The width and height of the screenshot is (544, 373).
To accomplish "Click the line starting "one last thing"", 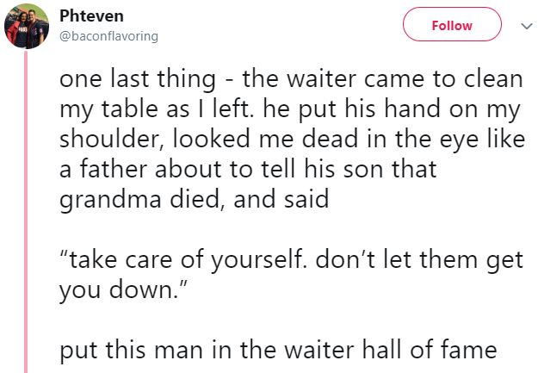I will (x=291, y=79).
